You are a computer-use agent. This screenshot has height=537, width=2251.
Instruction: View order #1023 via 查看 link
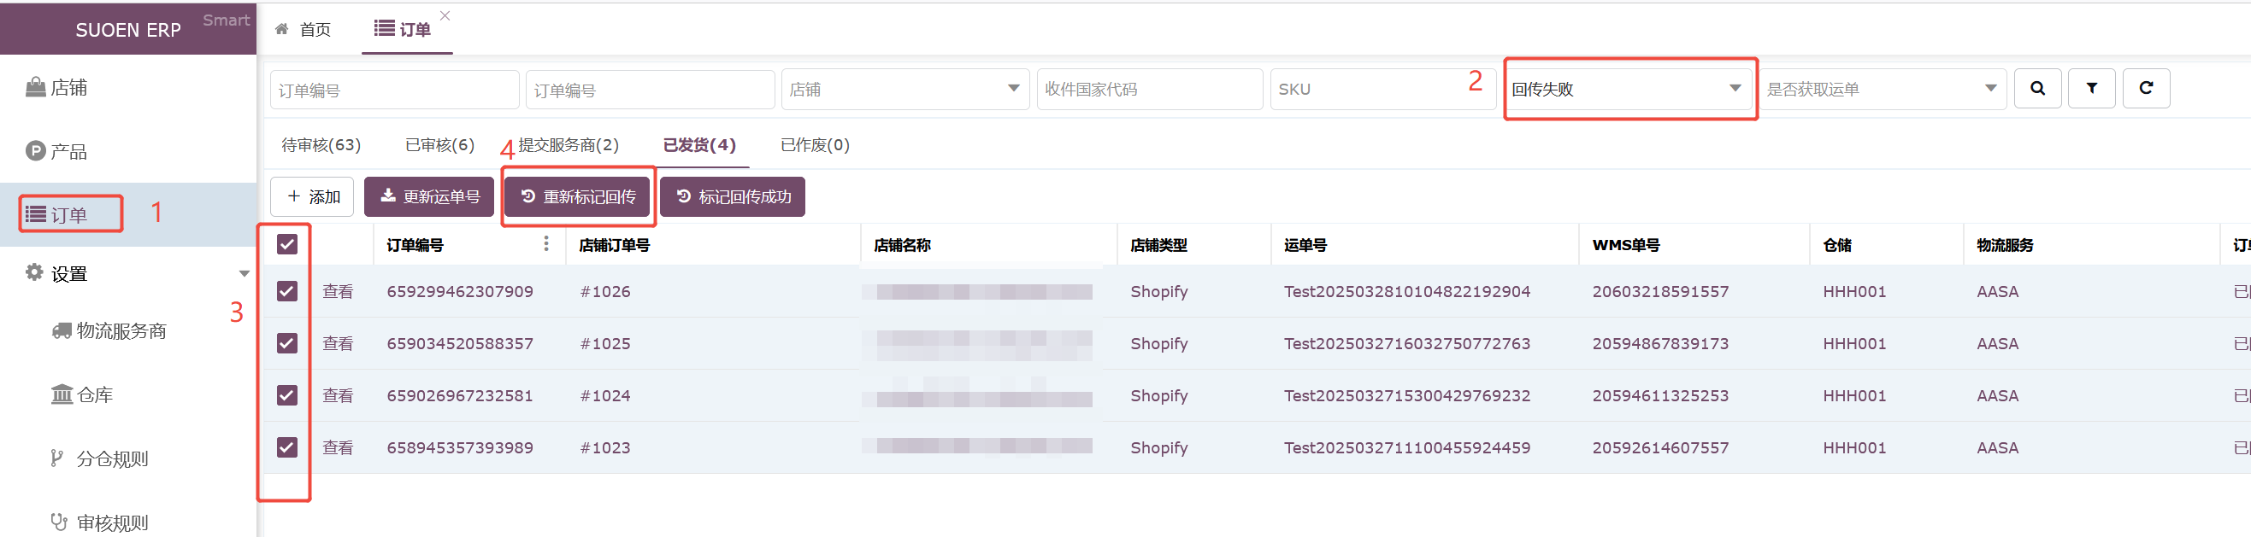[338, 448]
